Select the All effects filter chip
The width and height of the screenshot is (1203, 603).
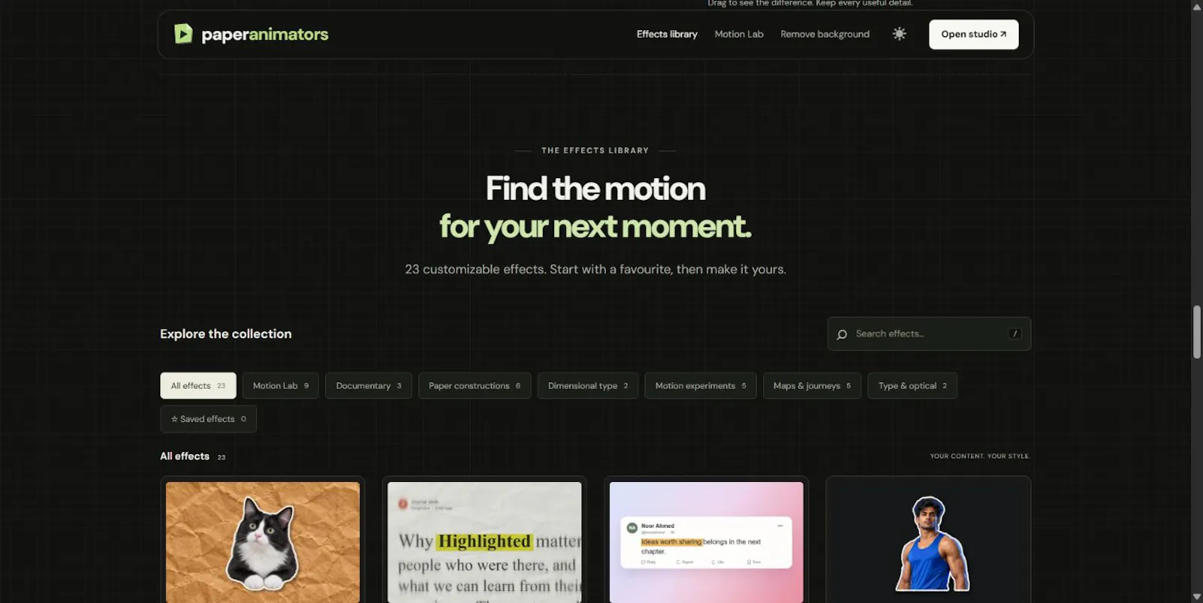198,386
